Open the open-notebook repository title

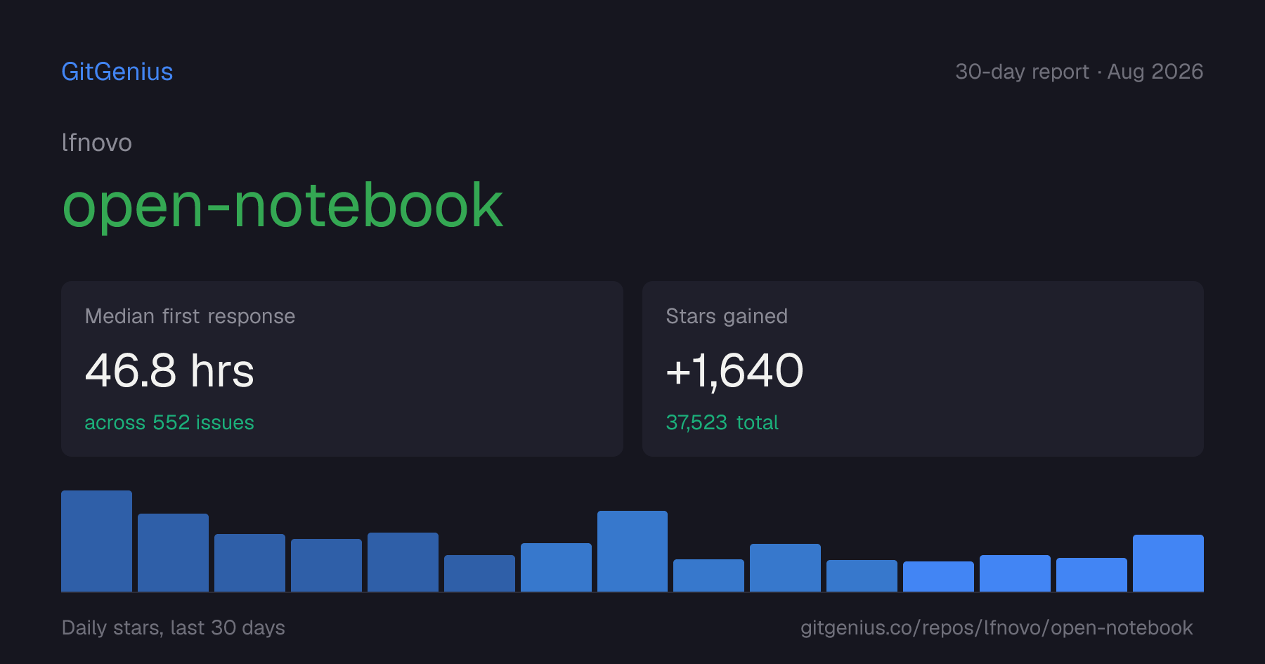(283, 206)
